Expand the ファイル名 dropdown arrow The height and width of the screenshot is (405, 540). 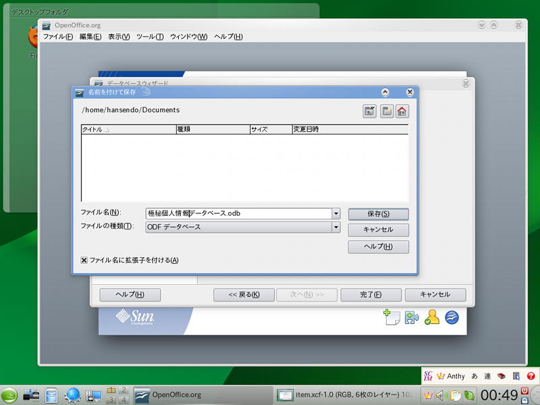coord(335,213)
